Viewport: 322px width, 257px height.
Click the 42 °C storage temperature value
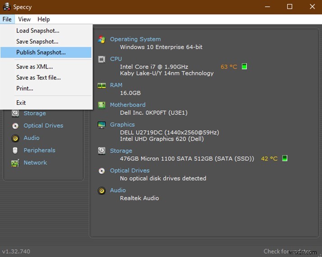(269, 158)
